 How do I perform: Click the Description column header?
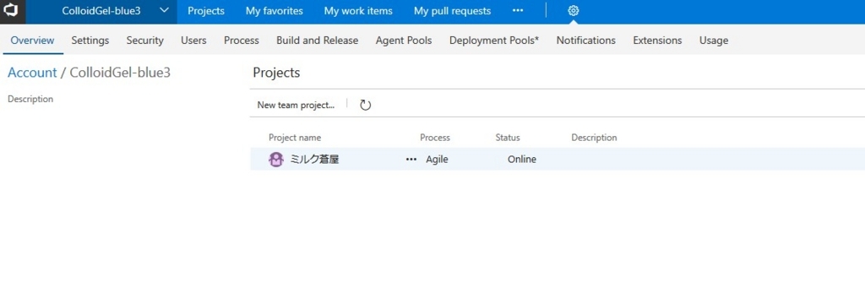click(594, 138)
